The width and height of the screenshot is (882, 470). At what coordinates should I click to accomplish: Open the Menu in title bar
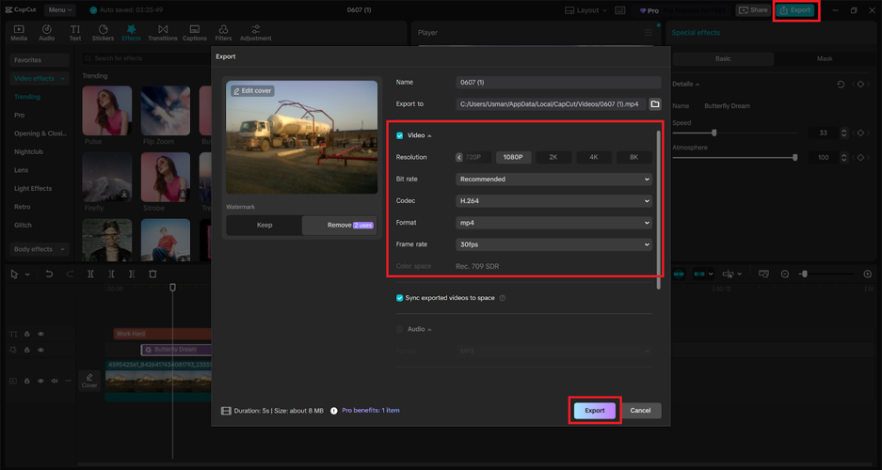(x=58, y=9)
